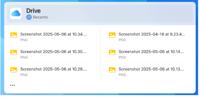Click PNG label under the 10.34 screenshot
The image size is (200, 97).
24,40
